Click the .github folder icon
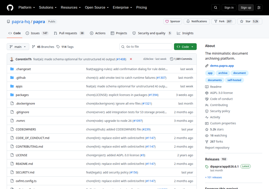 point(12,77)
